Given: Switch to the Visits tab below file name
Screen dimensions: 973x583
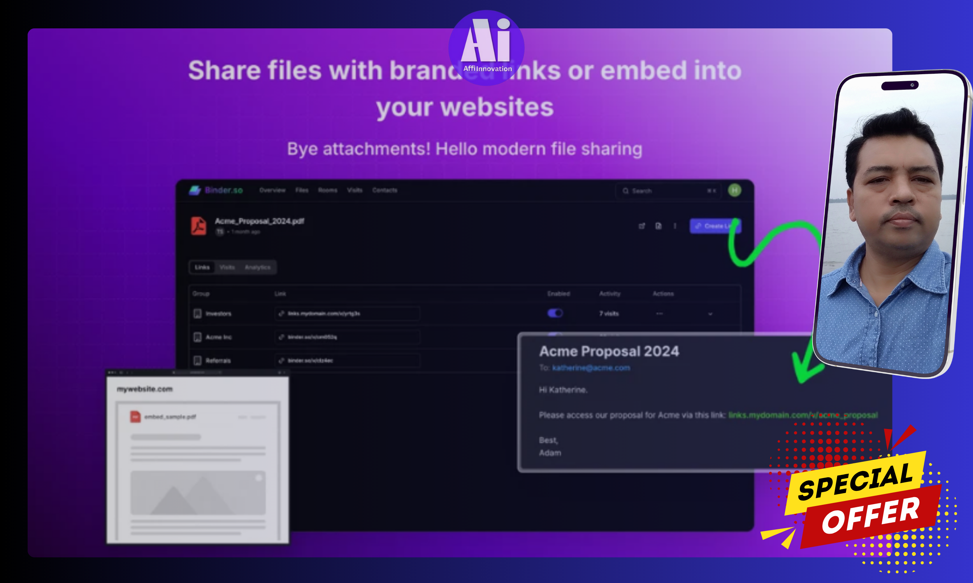Looking at the screenshot, I should (227, 267).
